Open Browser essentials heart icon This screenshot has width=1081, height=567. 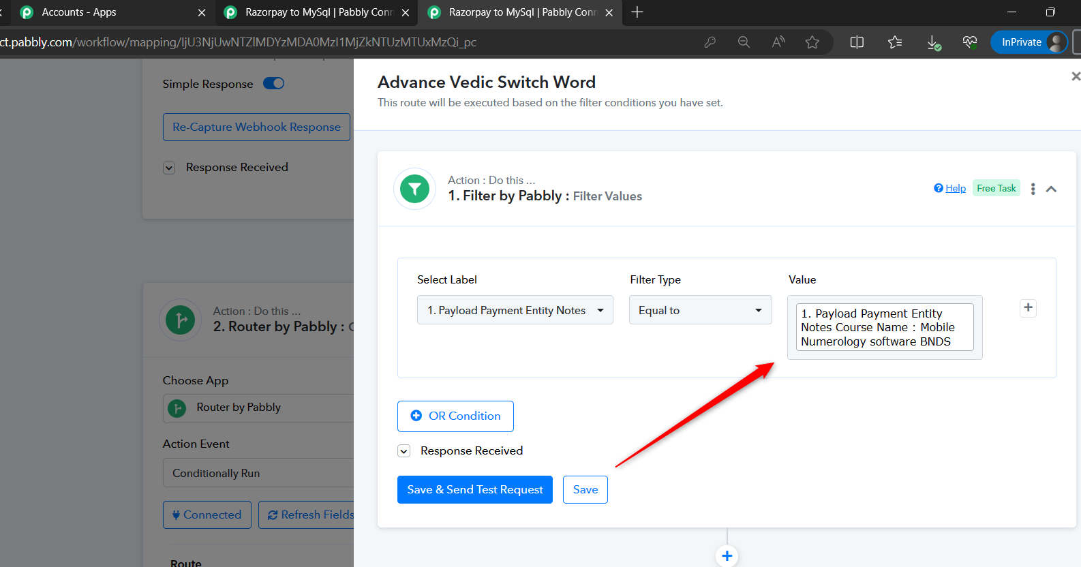pyautogui.click(x=970, y=42)
